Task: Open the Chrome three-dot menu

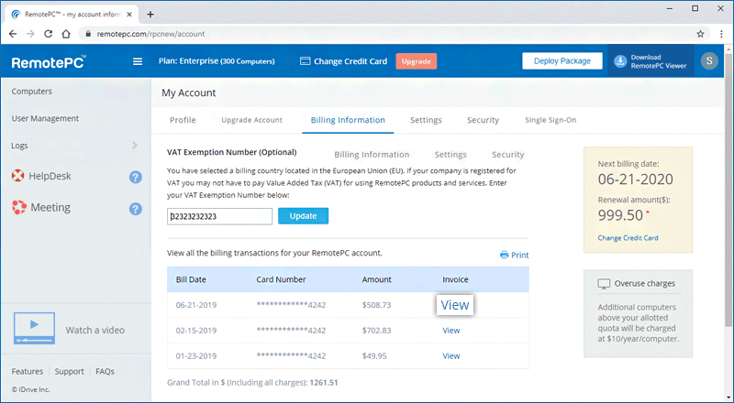Action: click(721, 34)
